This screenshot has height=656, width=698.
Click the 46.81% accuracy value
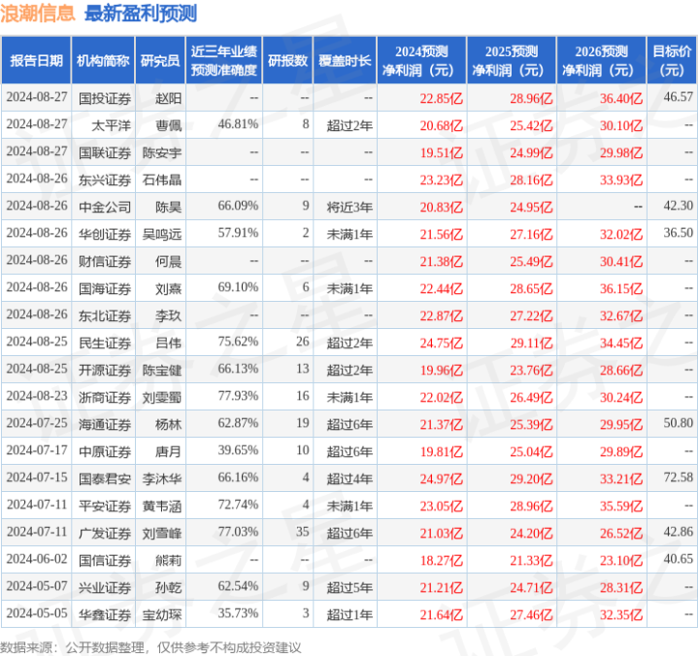tap(238, 124)
